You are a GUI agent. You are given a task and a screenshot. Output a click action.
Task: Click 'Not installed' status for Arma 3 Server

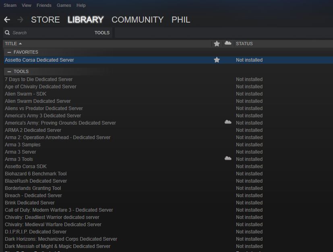tap(249, 152)
